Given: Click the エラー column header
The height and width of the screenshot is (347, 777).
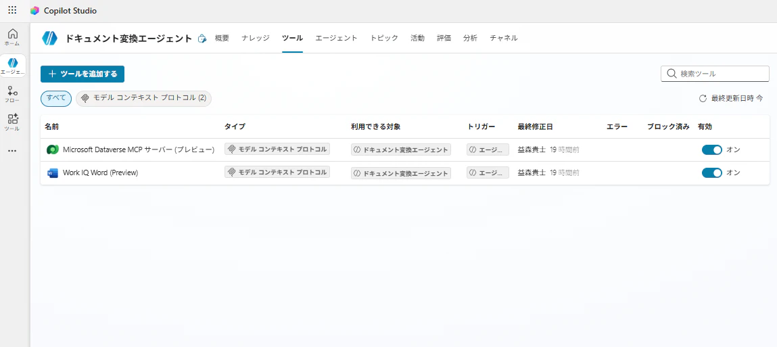Looking at the screenshot, I should pyautogui.click(x=617, y=127).
